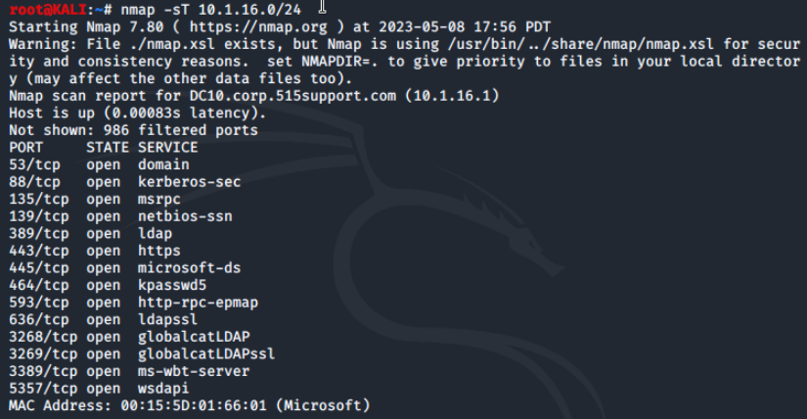Click the 5357/tcp wsdapi entry

click(x=100, y=389)
